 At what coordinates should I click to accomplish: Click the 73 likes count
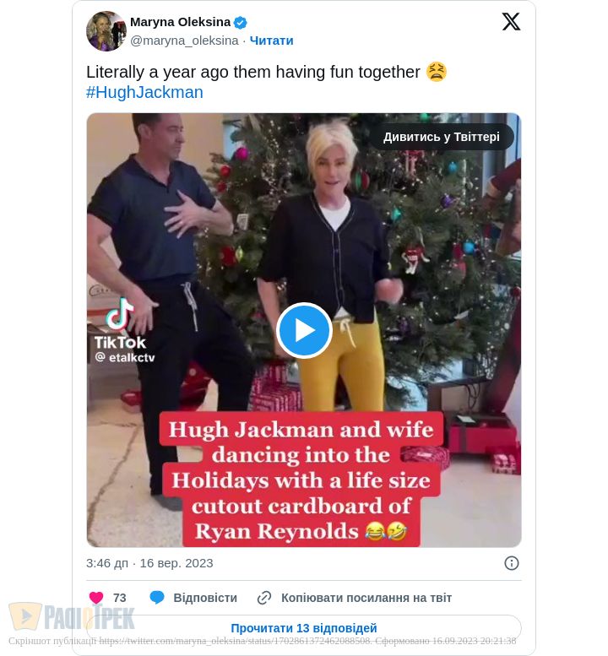[x=120, y=598]
